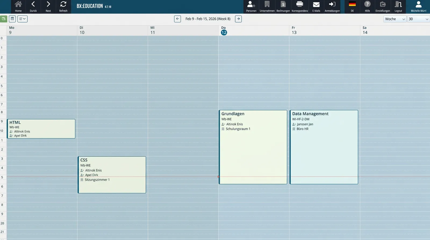Click Apel Dirk in HTML event
The height and width of the screenshot is (240, 430).
(x=20, y=136)
